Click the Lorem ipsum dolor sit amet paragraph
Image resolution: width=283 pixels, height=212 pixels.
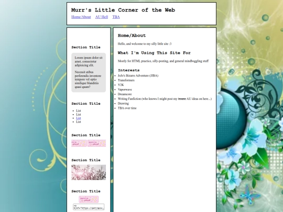[89, 61]
